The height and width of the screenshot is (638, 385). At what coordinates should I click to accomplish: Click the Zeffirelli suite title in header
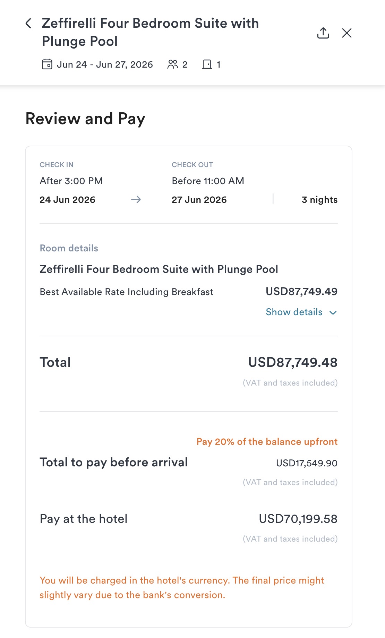[150, 32]
